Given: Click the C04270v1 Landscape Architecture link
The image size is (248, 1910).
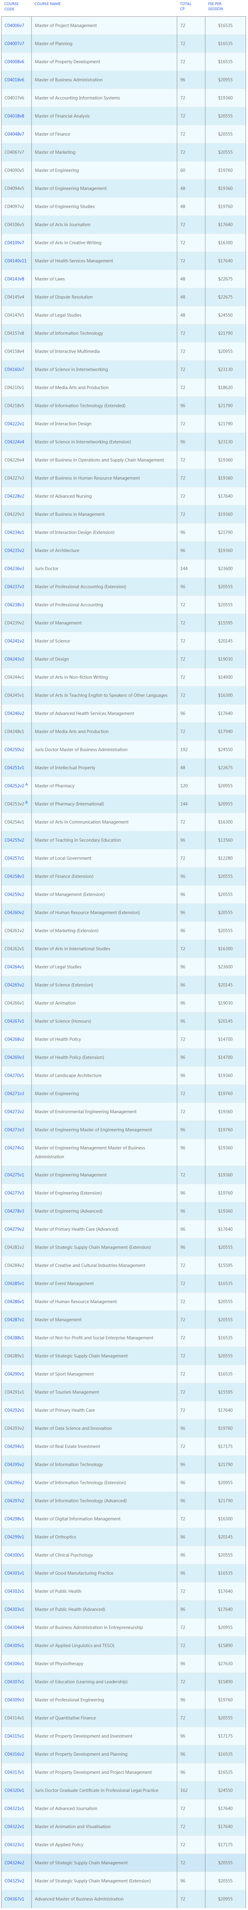Looking at the screenshot, I should [x=14, y=1075].
